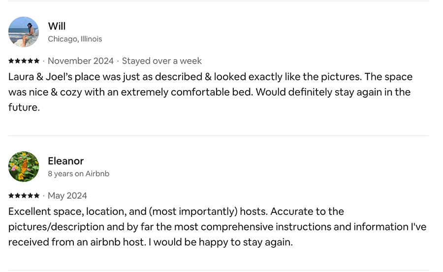Click the middle star in Will's rating
This screenshot has width=443, height=272.
(x=24, y=61)
